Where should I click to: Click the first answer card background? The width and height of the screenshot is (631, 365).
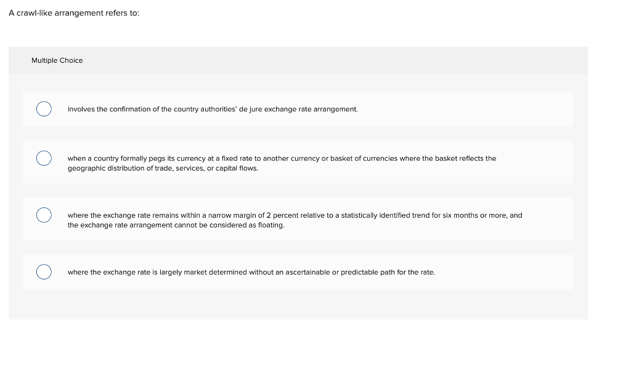click(x=298, y=109)
